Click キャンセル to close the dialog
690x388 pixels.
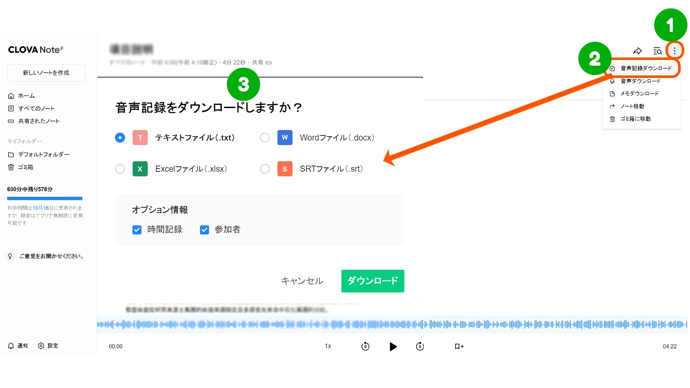302,281
